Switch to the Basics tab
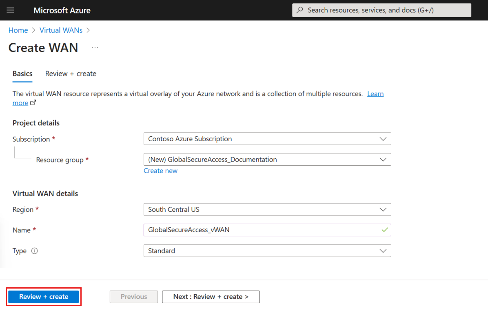488x311 pixels. (x=22, y=74)
